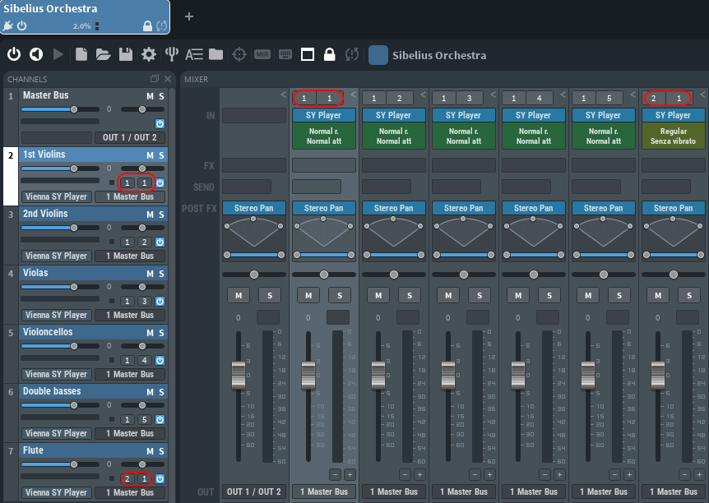Open MIDI channel 1 5 selector in mixer

coord(597,98)
